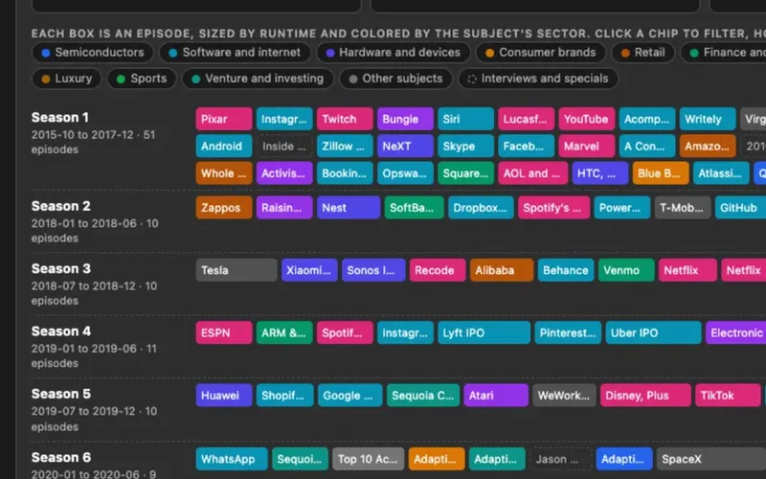This screenshot has height=479, width=766.
Task: Open the dashed Inside episode box
Action: (284, 146)
